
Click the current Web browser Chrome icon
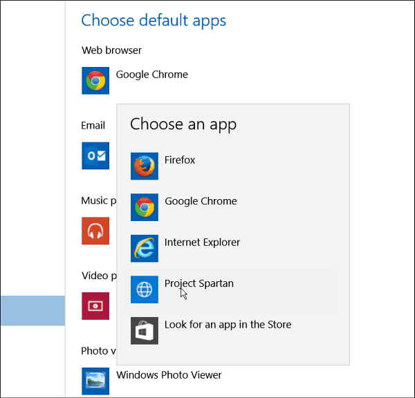pyautogui.click(x=95, y=80)
